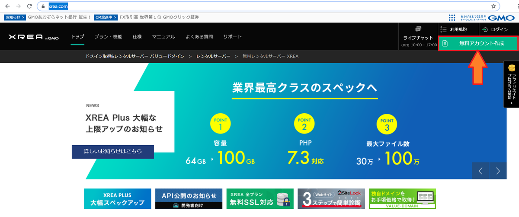The image size is (519, 217).
Task: Open XREA 全プラン 無料SSL対応 banner
Action: pos(260,198)
